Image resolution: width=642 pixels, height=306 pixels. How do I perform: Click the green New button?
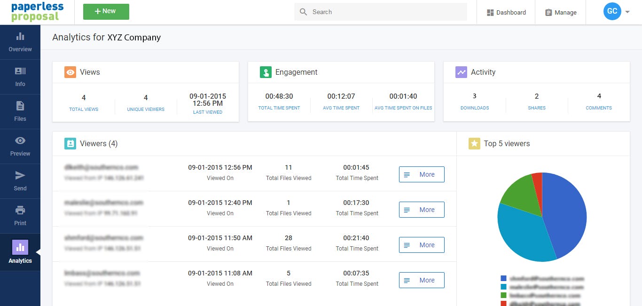pyautogui.click(x=106, y=11)
